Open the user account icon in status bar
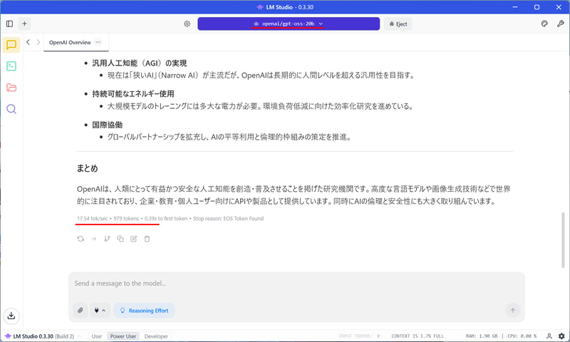The height and width of the screenshot is (342, 570). pyautogui.click(x=549, y=336)
